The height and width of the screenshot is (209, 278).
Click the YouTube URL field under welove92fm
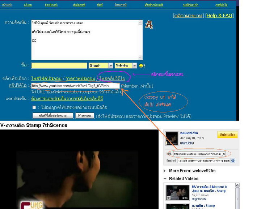point(199,154)
